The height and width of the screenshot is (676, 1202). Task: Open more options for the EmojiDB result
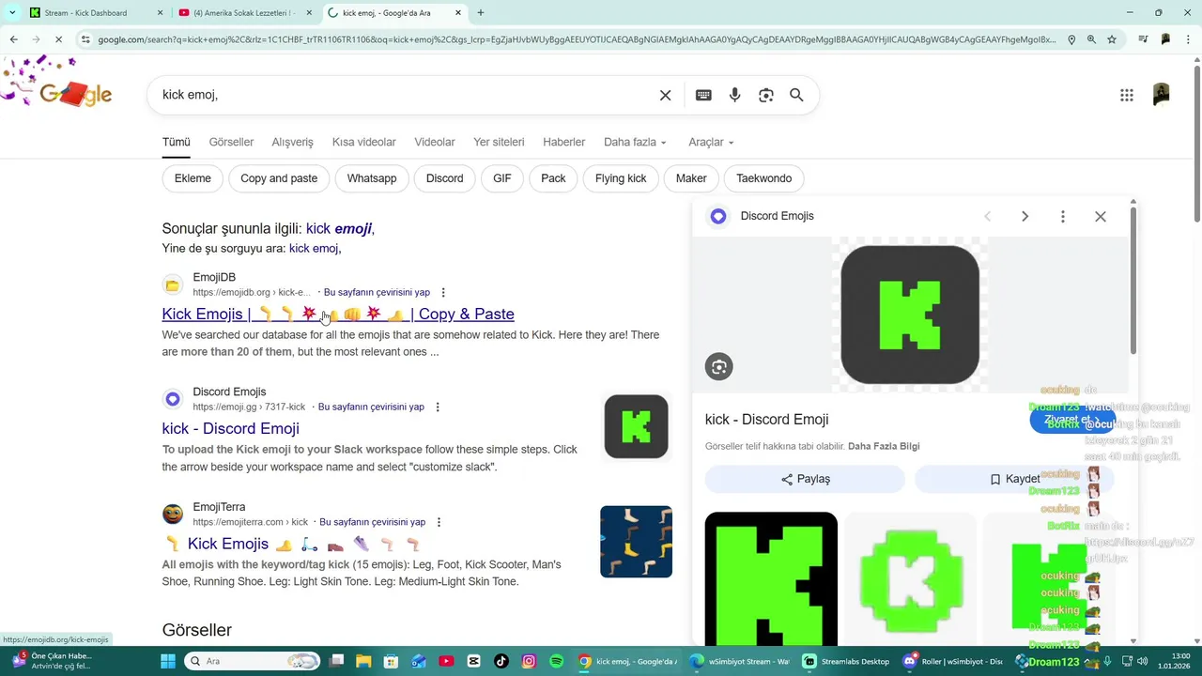point(443,293)
